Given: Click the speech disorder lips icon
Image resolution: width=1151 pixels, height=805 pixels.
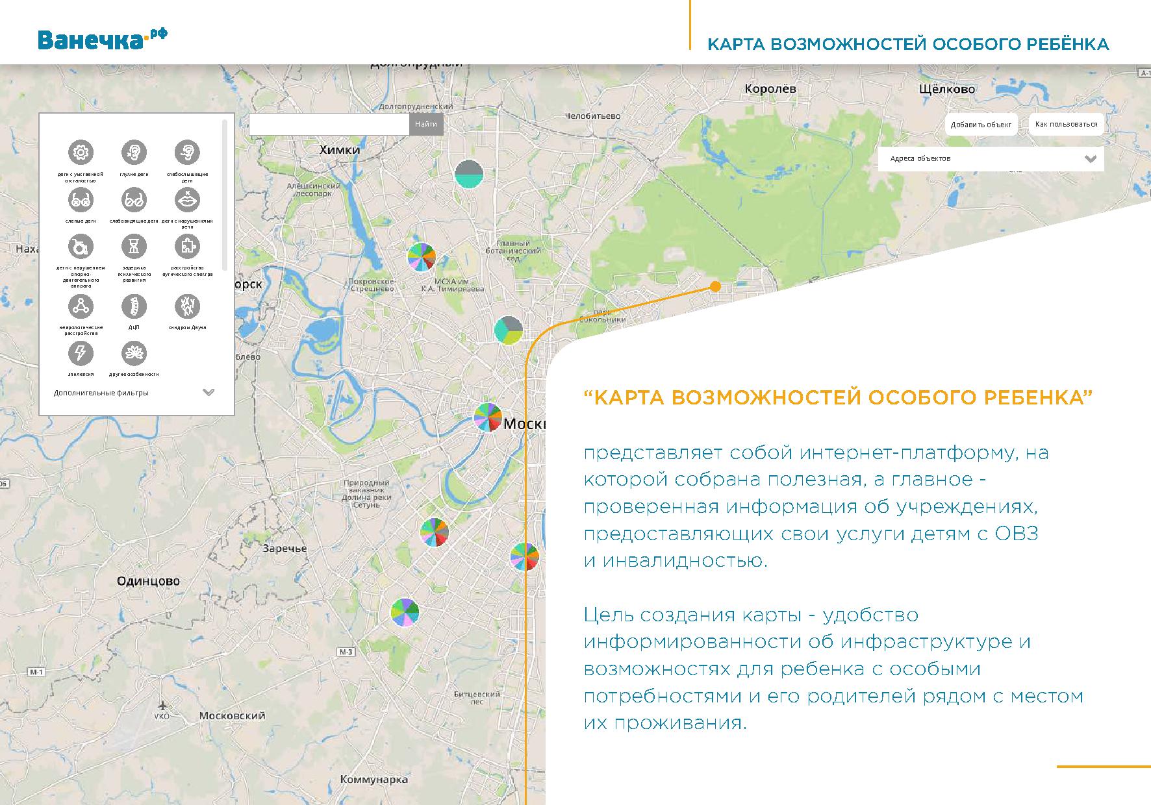Looking at the screenshot, I should pyautogui.click(x=187, y=200).
